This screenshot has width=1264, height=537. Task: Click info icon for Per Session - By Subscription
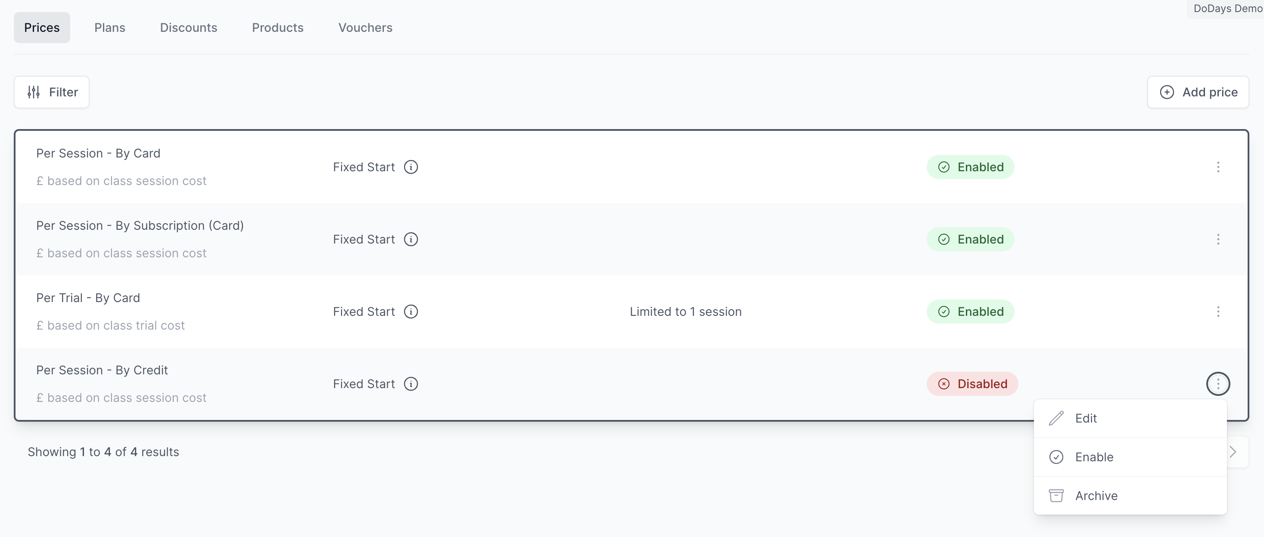point(411,239)
